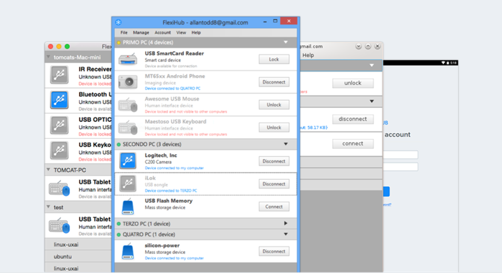502x273 pixels.
Task: Click the Awesome USB Mouse device icon
Action: (x=128, y=105)
